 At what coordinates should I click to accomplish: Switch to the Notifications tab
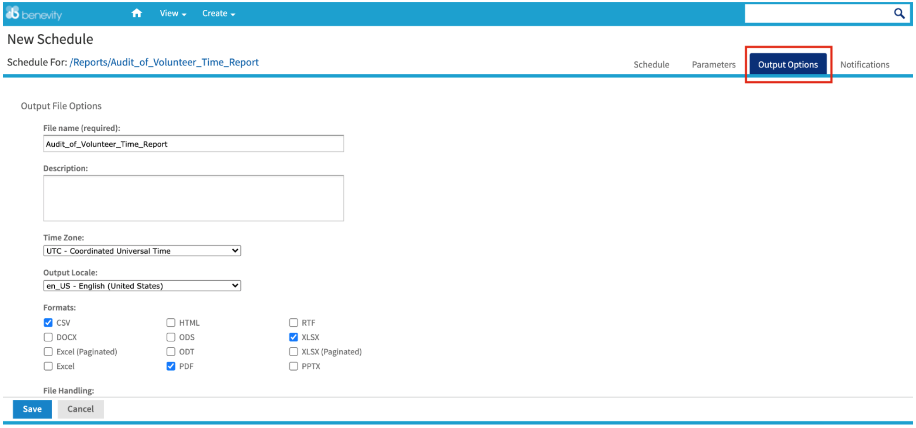pyautogui.click(x=864, y=64)
